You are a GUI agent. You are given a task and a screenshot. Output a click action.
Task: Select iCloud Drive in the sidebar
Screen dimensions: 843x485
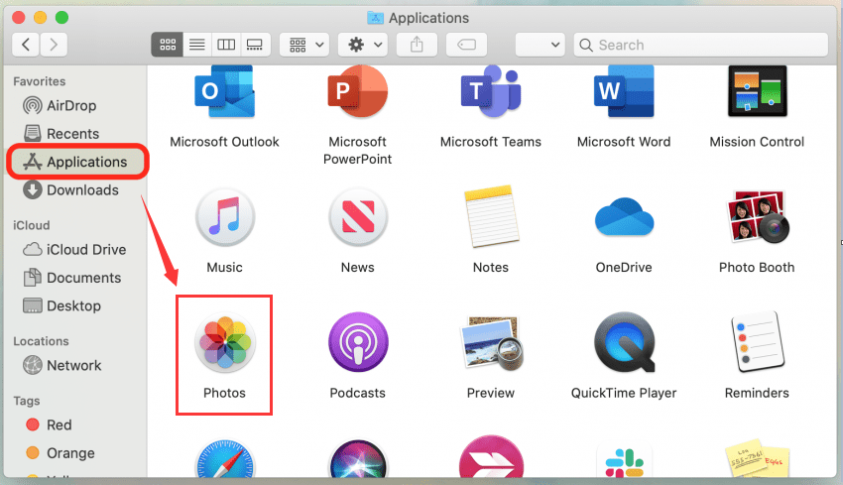click(x=86, y=250)
